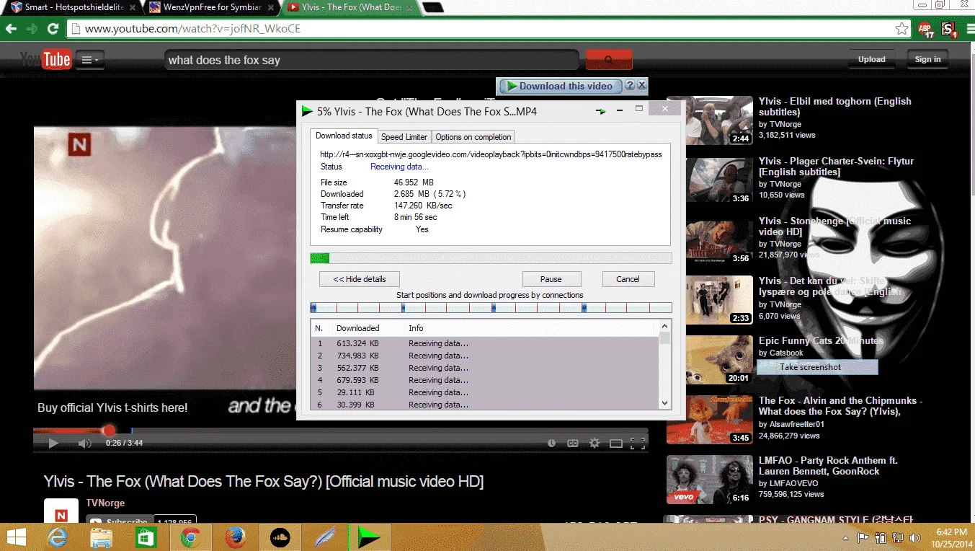Click the connections list scroll down arrow
Viewport: 975px width, 551px height.
665,404
